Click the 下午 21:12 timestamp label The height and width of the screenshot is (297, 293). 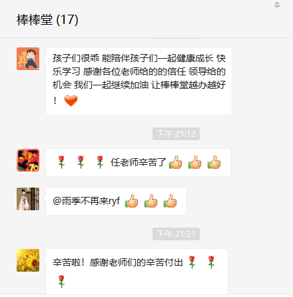[176, 134]
